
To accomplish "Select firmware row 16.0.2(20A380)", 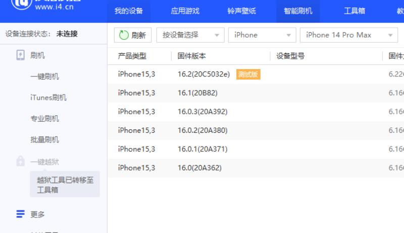I will point(256,130).
